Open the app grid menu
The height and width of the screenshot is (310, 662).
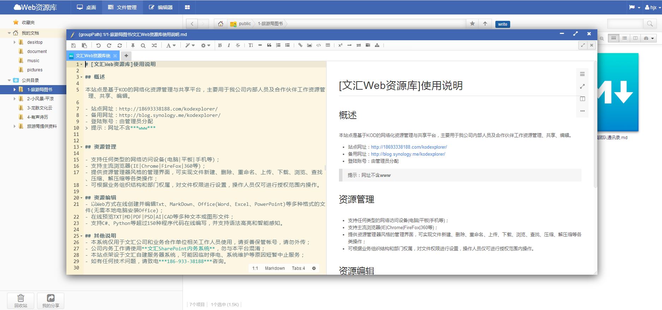click(x=187, y=7)
